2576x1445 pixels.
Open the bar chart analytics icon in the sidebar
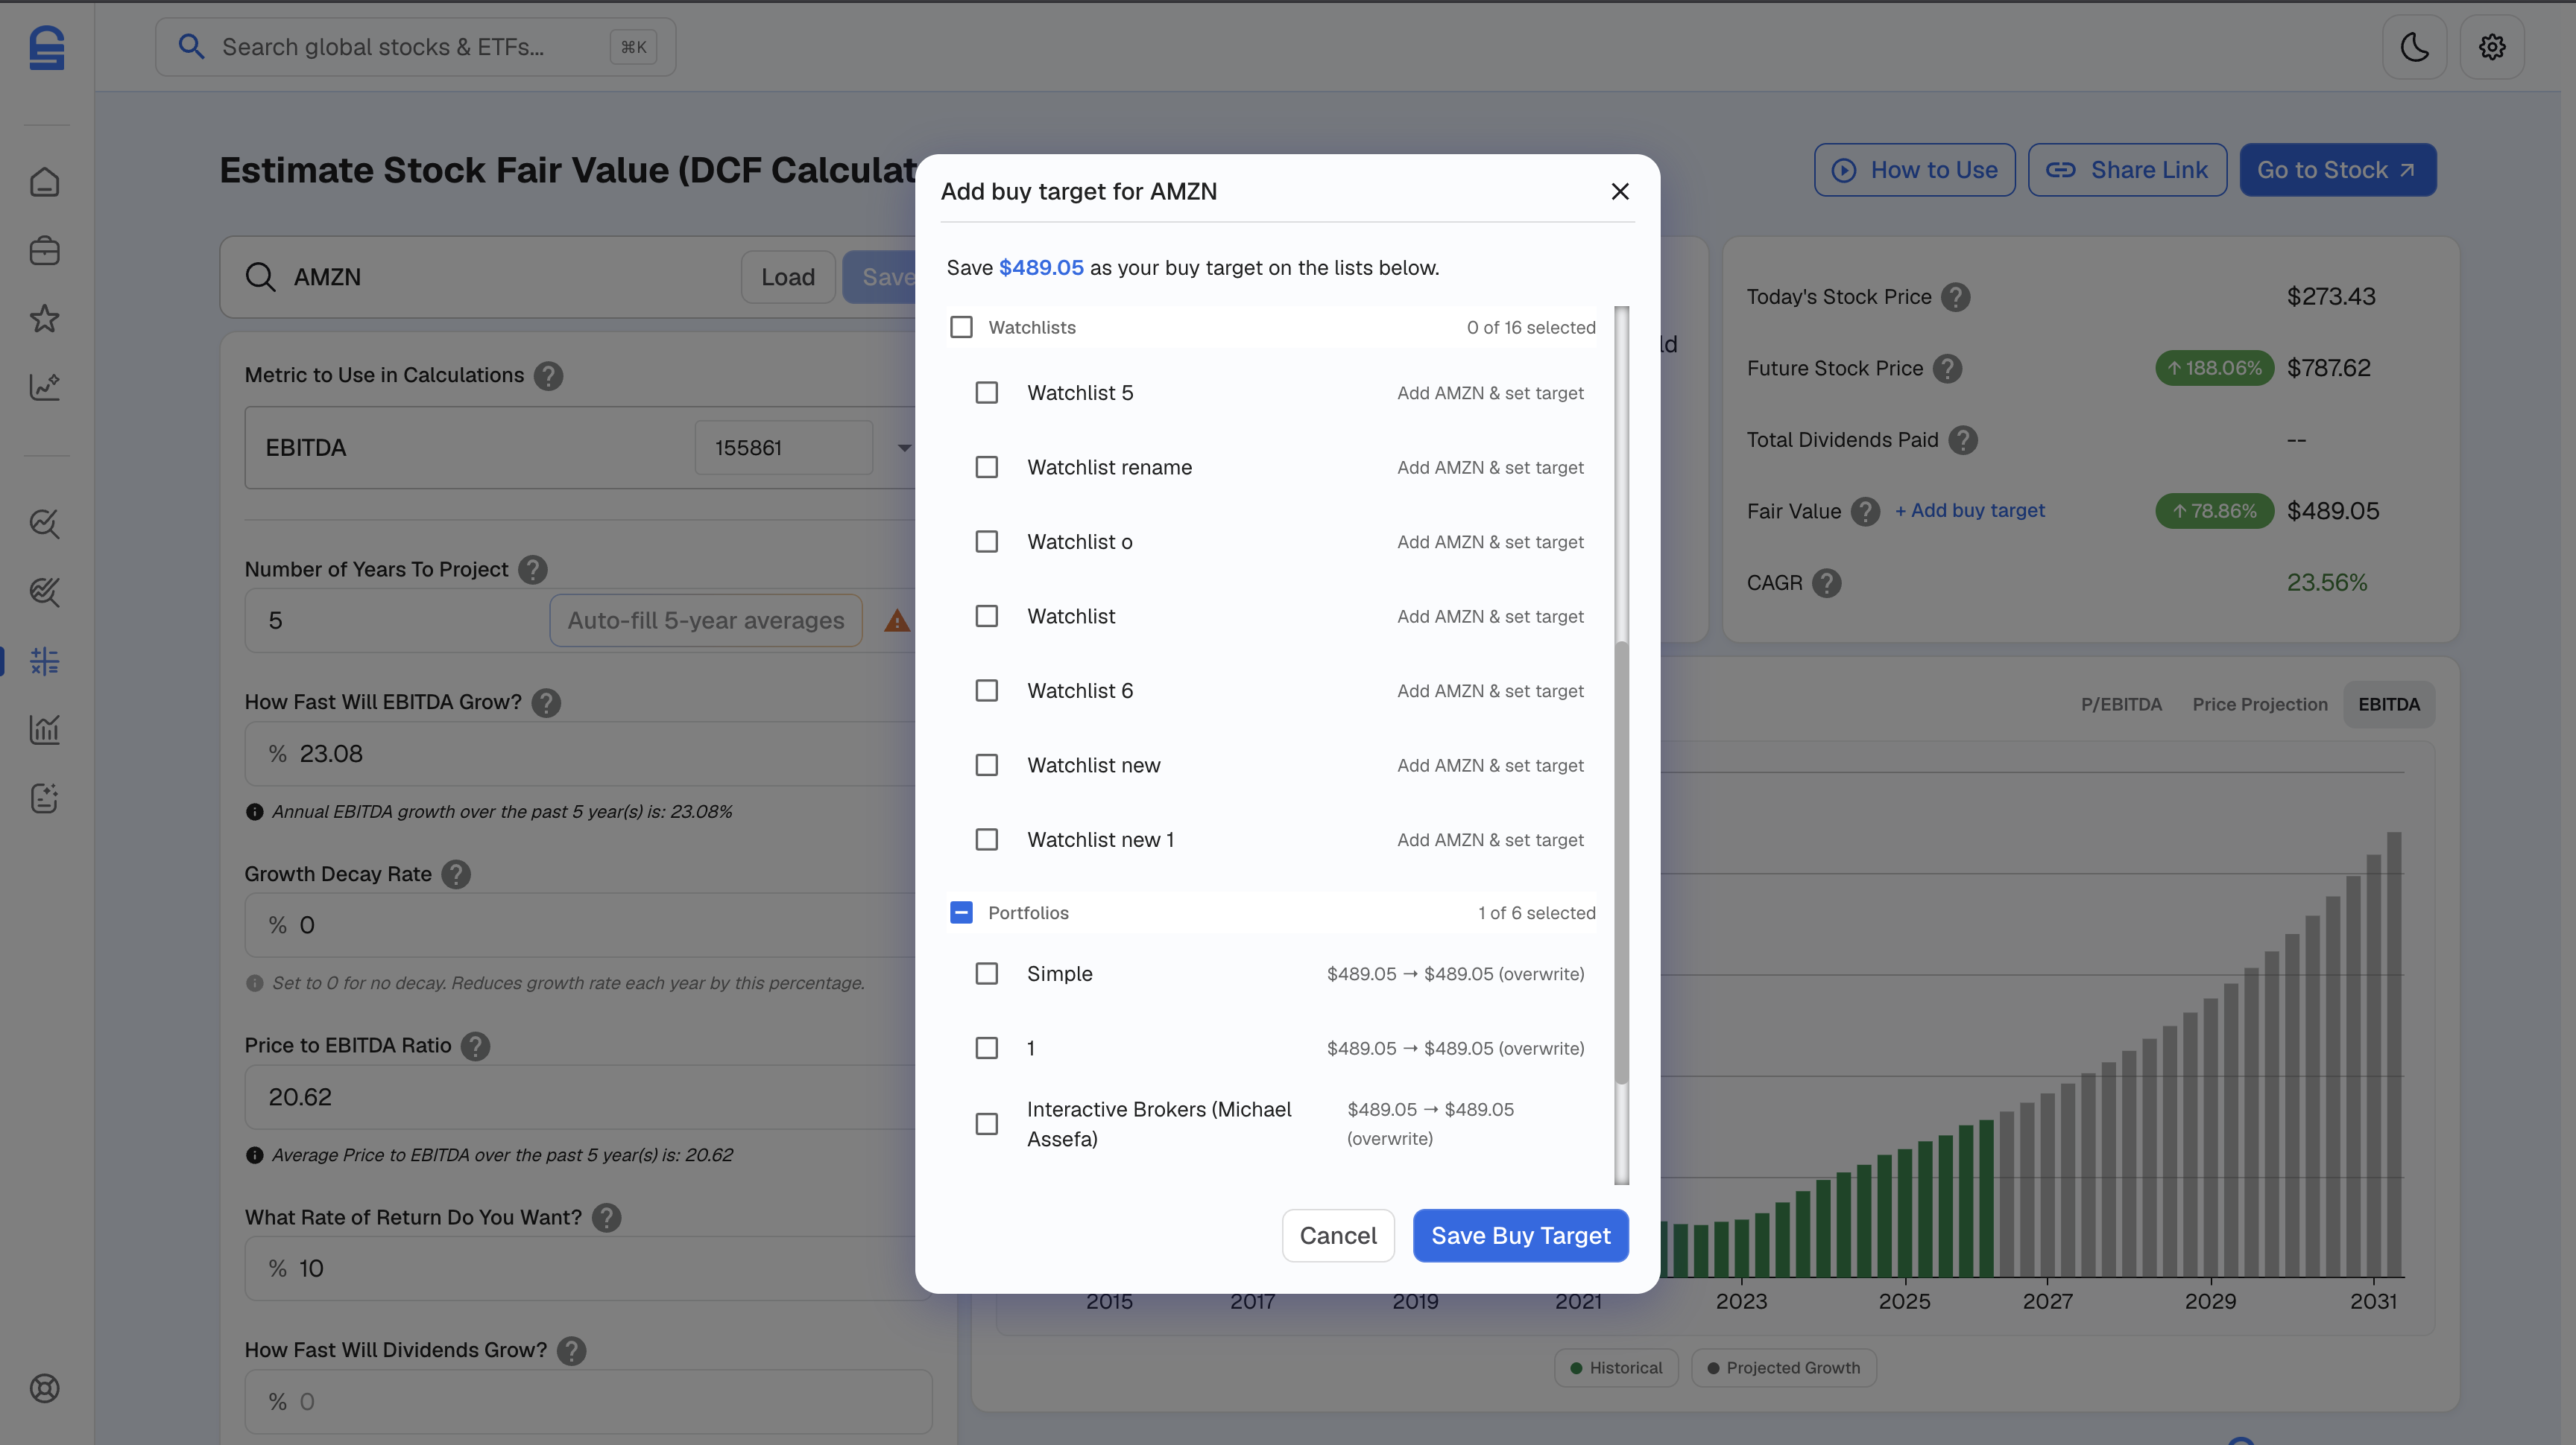45,729
